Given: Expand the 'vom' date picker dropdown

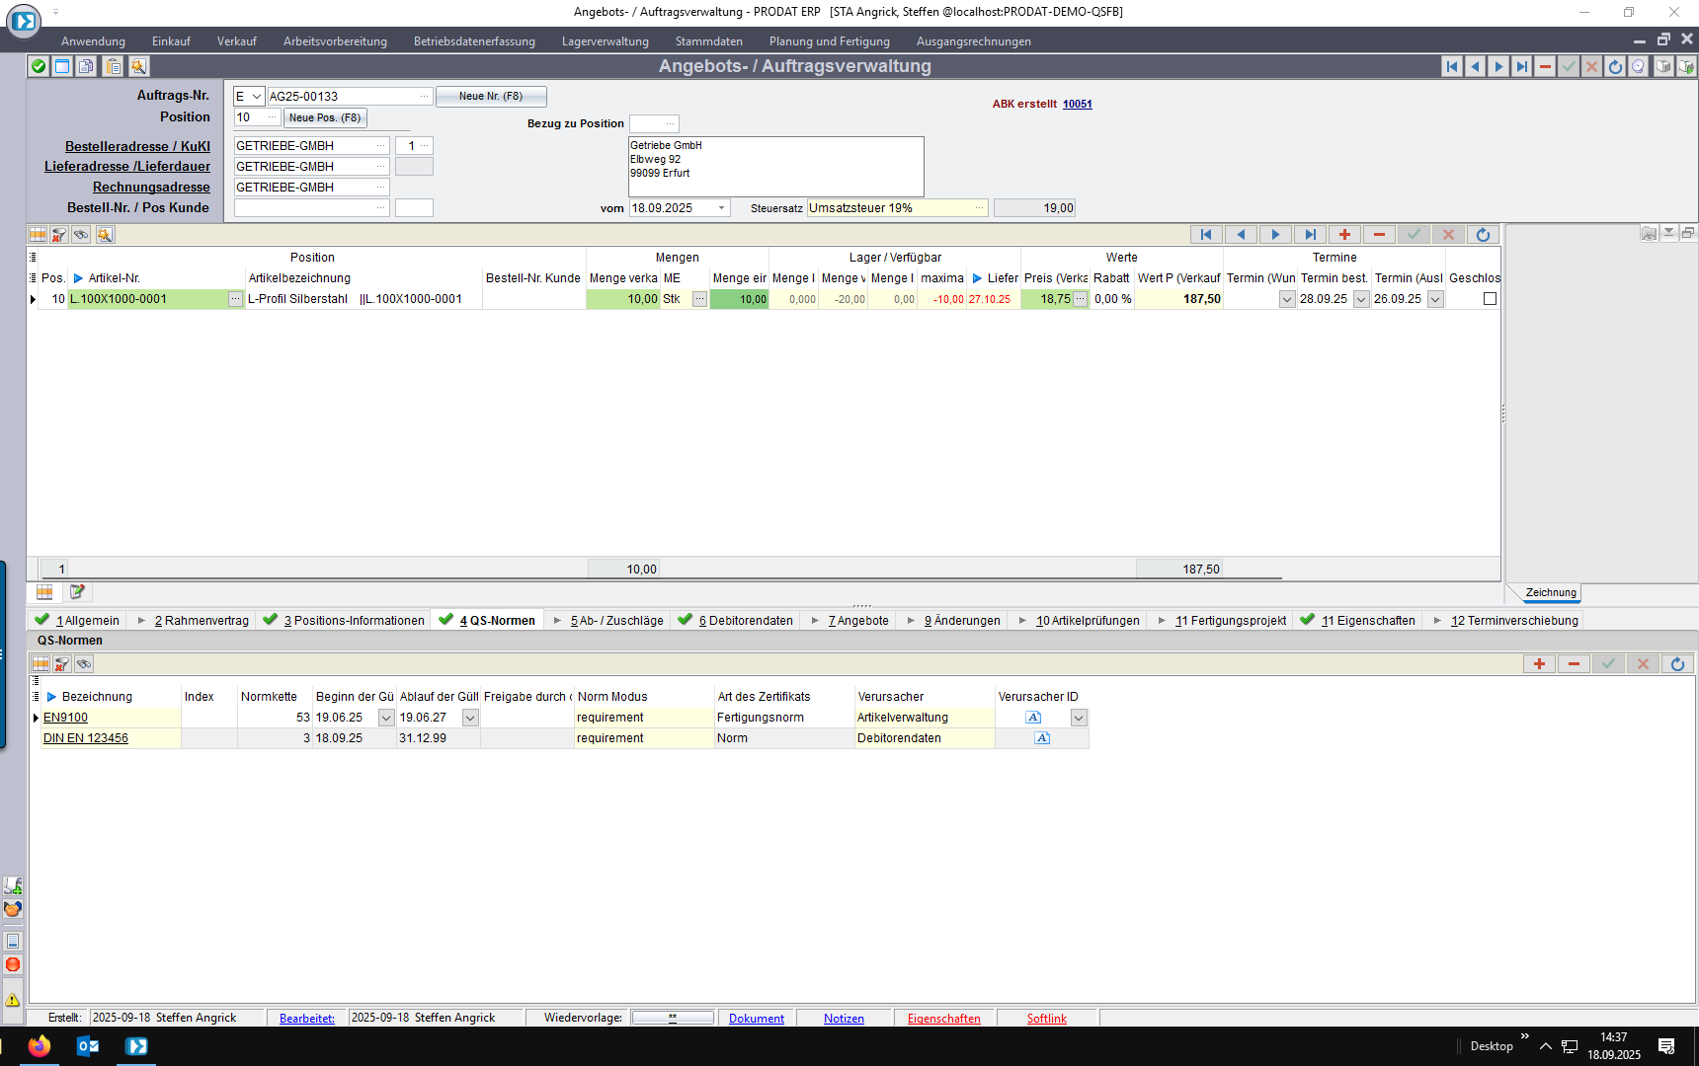Looking at the screenshot, I should pos(721,208).
